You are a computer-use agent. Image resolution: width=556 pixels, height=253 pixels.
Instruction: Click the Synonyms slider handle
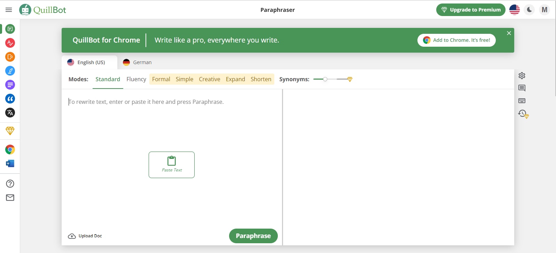pyautogui.click(x=325, y=79)
